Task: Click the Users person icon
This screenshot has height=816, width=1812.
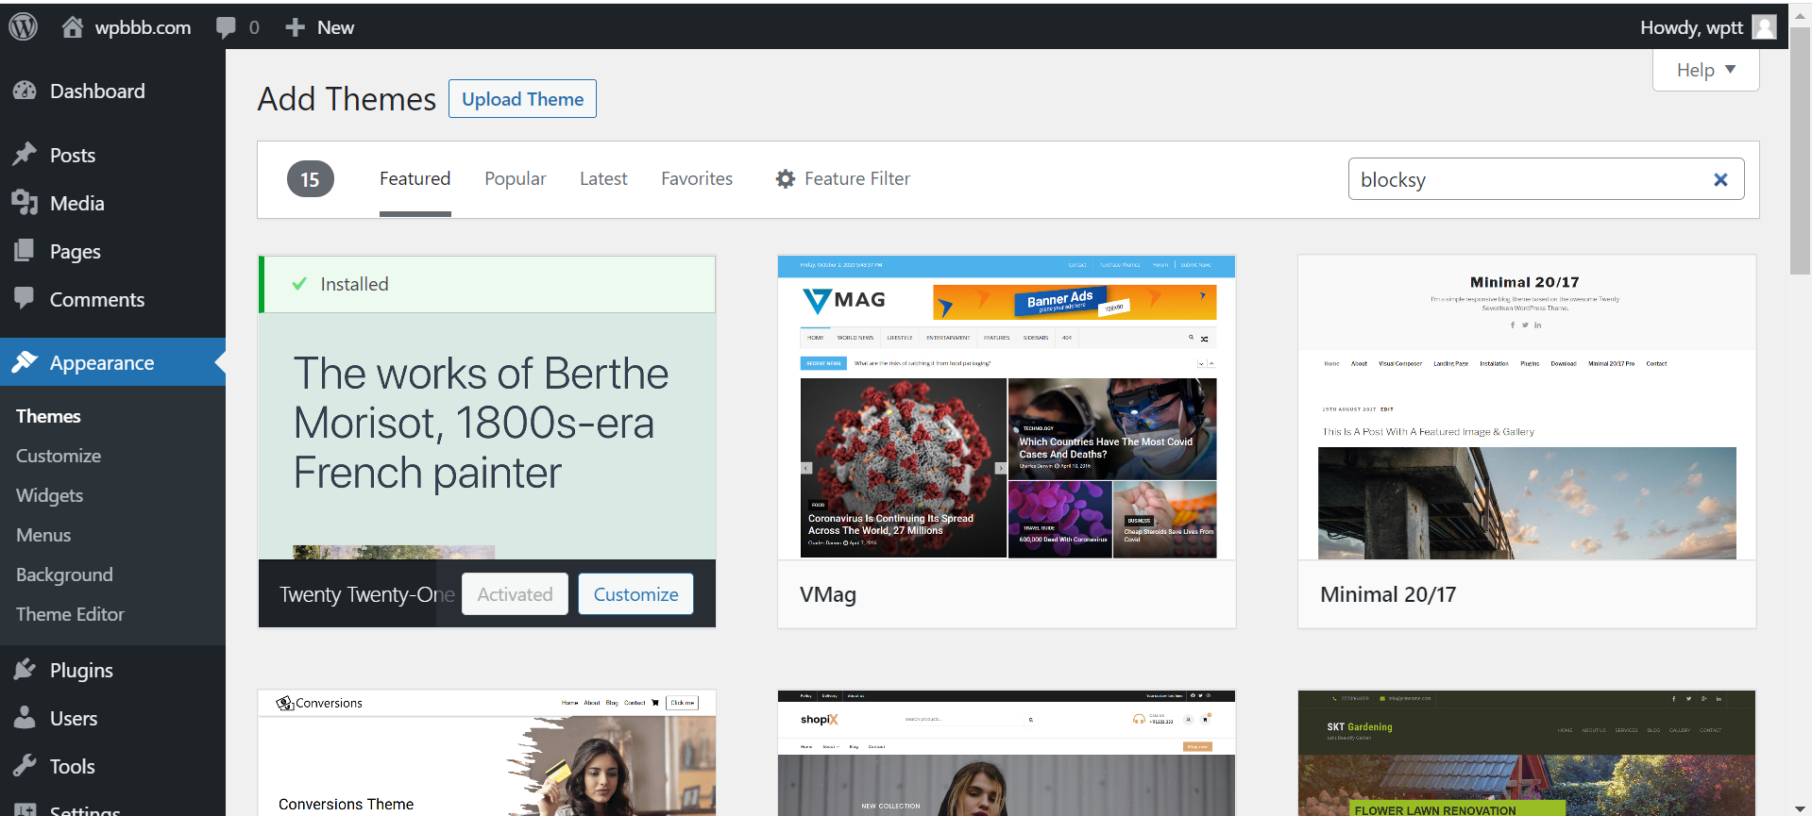Action: coord(25,718)
